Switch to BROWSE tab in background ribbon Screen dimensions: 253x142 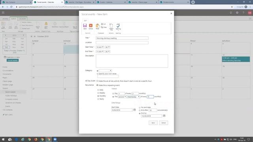5,19
